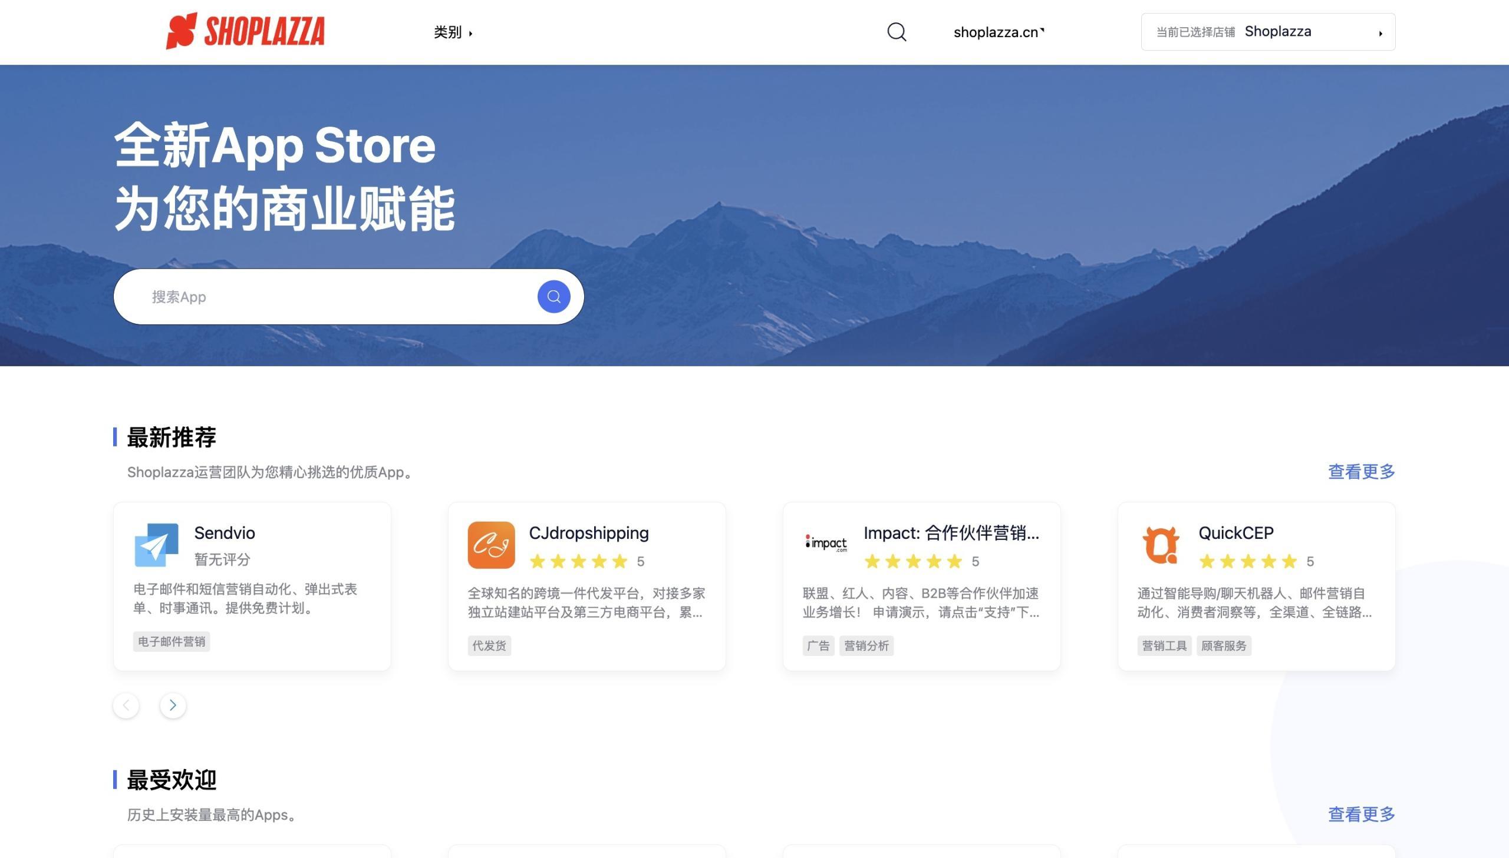Open the Impact app icon
Image resolution: width=1509 pixels, height=858 pixels.
click(x=826, y=544)
